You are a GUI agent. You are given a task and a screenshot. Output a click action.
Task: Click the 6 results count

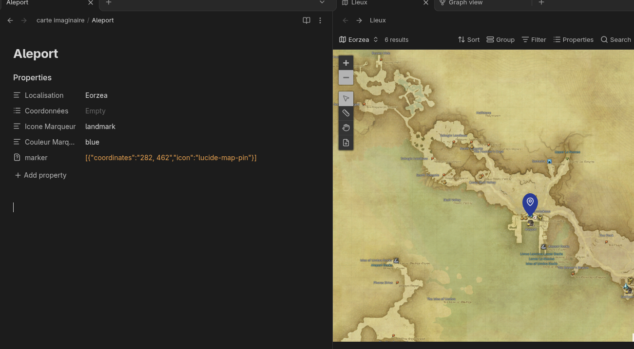(x=397, y=40)
